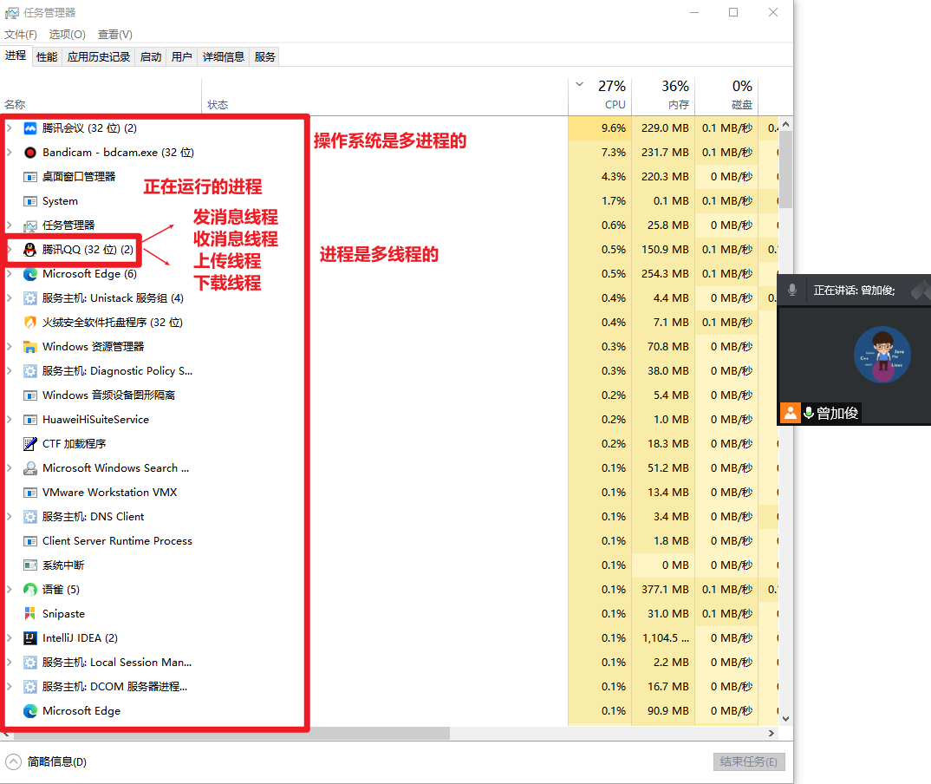Open the 选项(O) menu
Screen dimensions: 931x784
click(67, 35)
